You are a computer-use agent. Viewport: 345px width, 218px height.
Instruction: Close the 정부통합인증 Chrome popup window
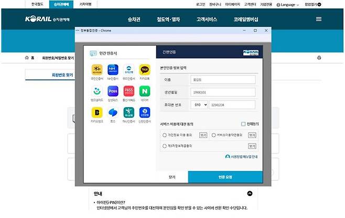coord(266,30)
